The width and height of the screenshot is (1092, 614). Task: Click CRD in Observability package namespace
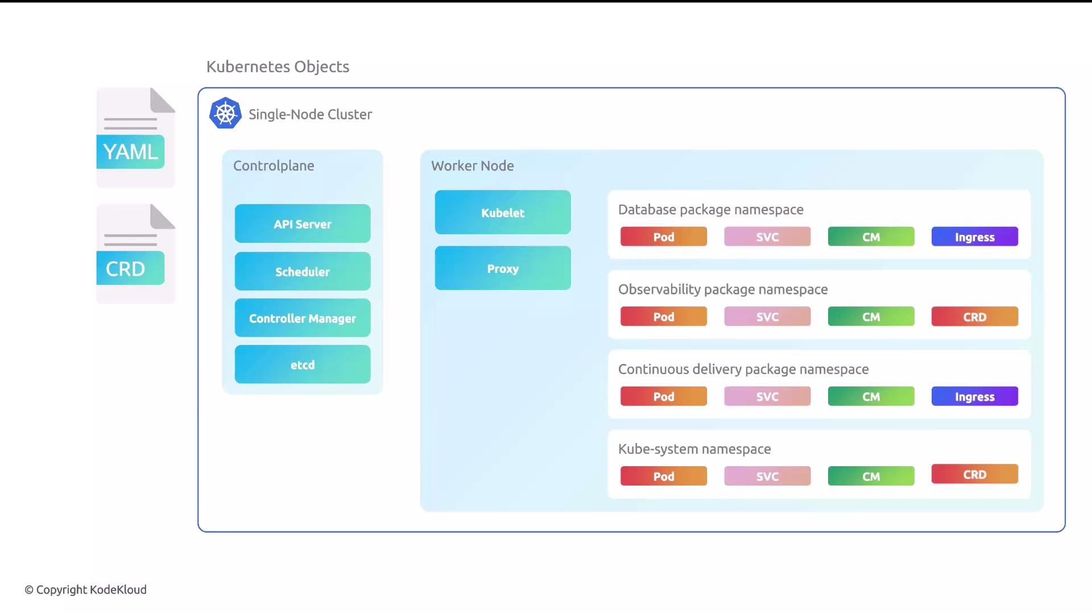975,317
